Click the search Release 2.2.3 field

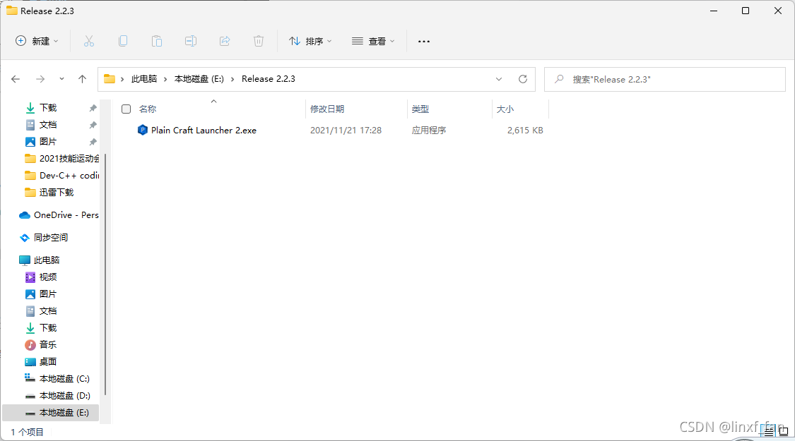665,80
